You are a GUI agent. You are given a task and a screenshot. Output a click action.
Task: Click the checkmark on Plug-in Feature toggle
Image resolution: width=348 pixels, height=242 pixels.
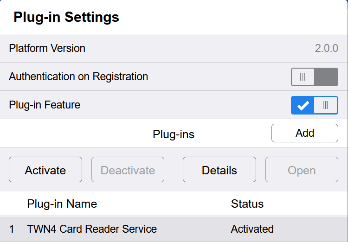pos(303,106)
